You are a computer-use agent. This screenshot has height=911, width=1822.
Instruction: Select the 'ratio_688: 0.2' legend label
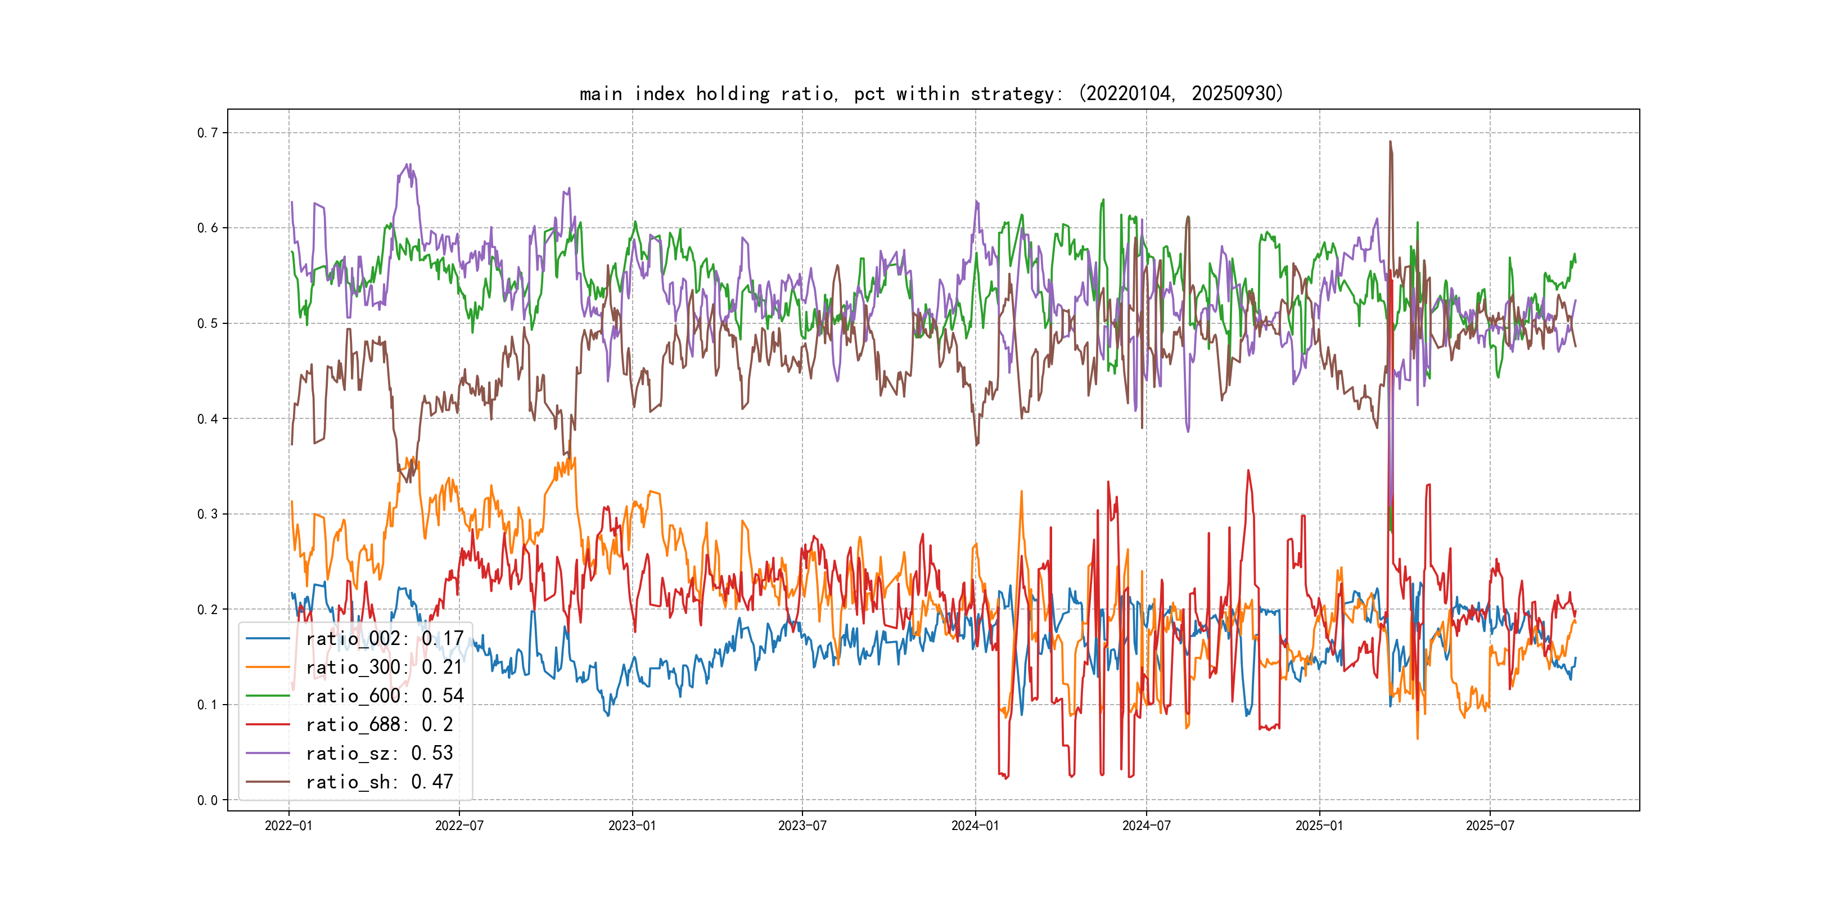click(x=379, y=724)
